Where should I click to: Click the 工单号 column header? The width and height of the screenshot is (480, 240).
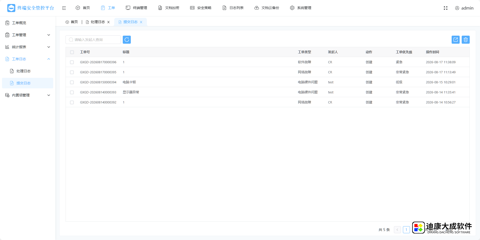click(x=85, y=52)
